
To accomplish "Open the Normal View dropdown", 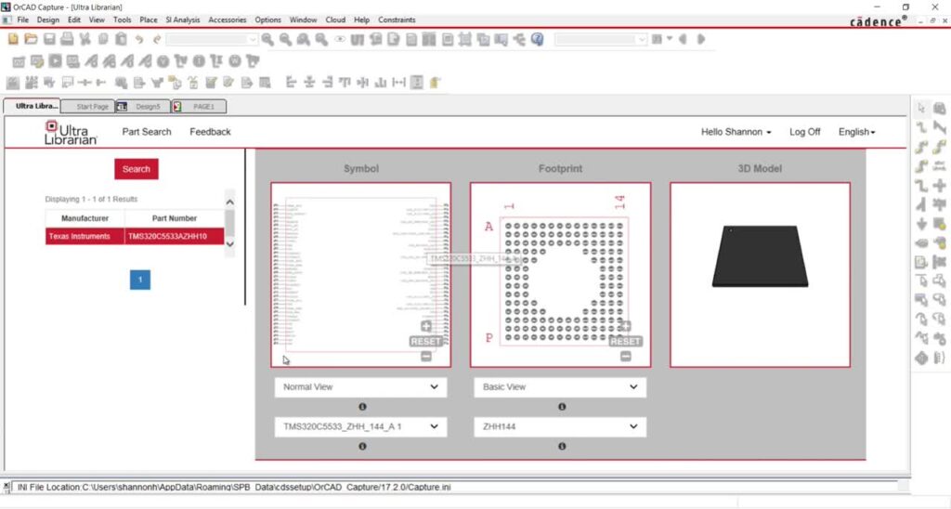I will click(360, 387).
